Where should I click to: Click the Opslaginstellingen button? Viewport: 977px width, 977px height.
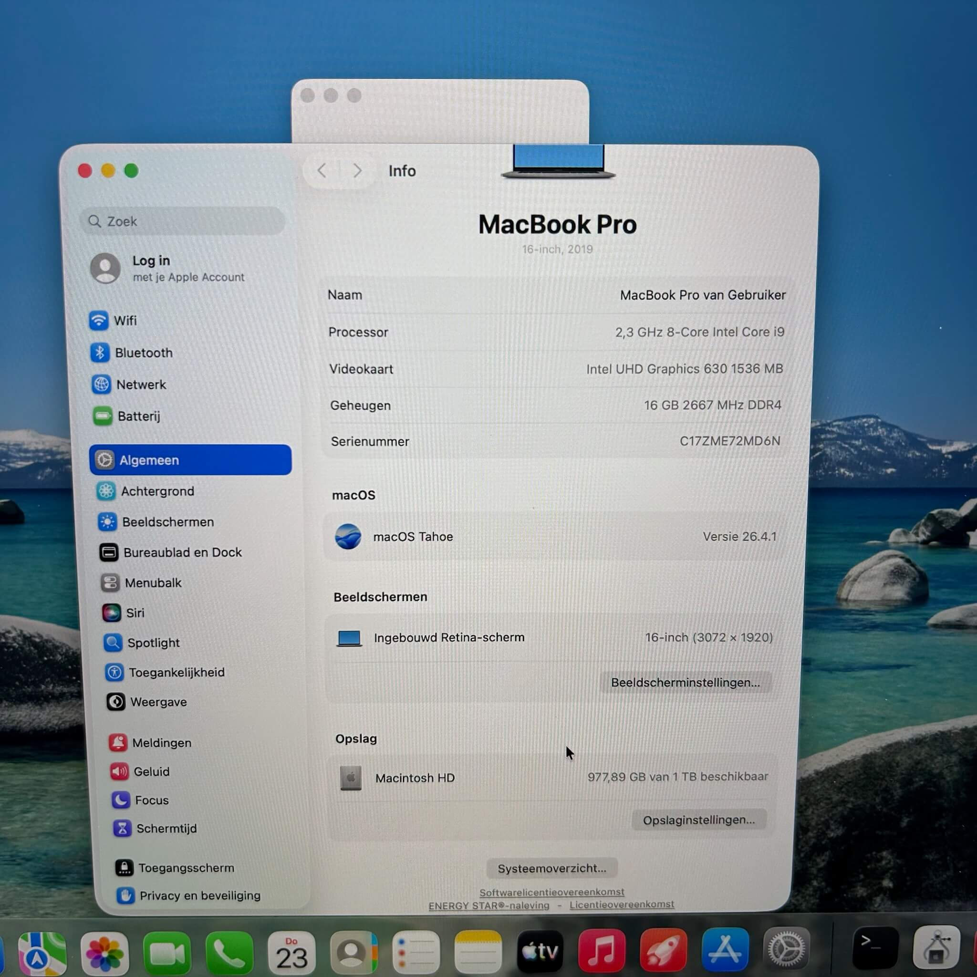pos(698,820)
